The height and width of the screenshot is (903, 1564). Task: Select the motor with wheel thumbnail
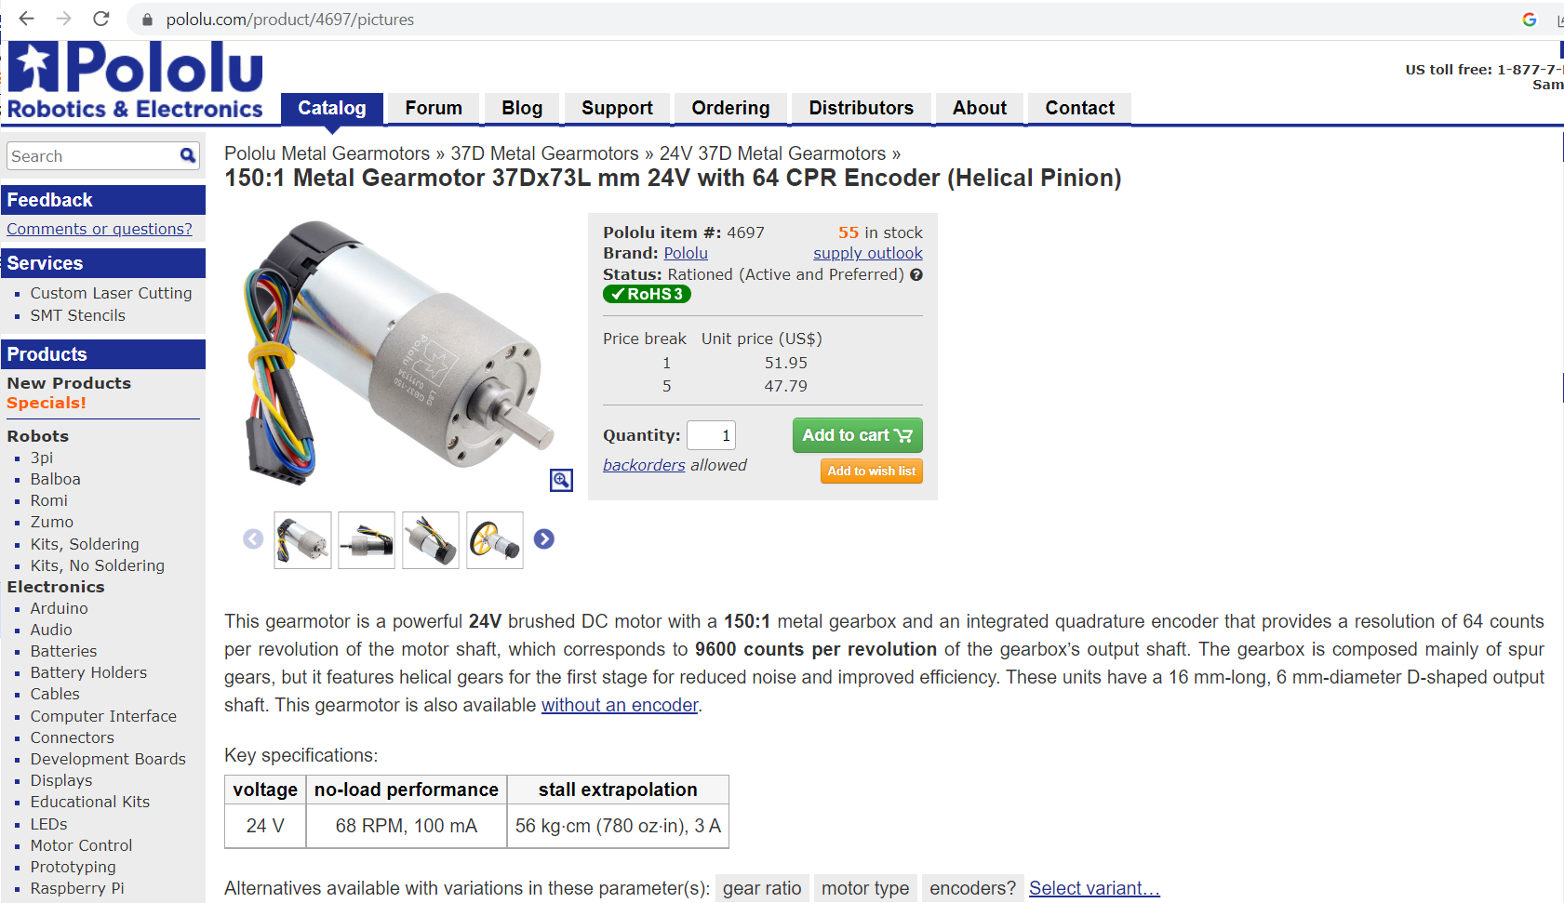point(495,540)
